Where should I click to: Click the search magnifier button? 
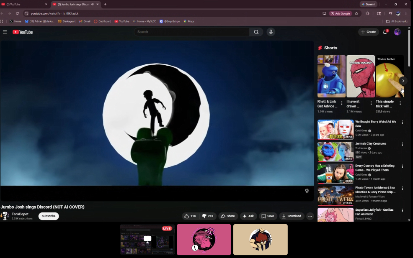256,32
